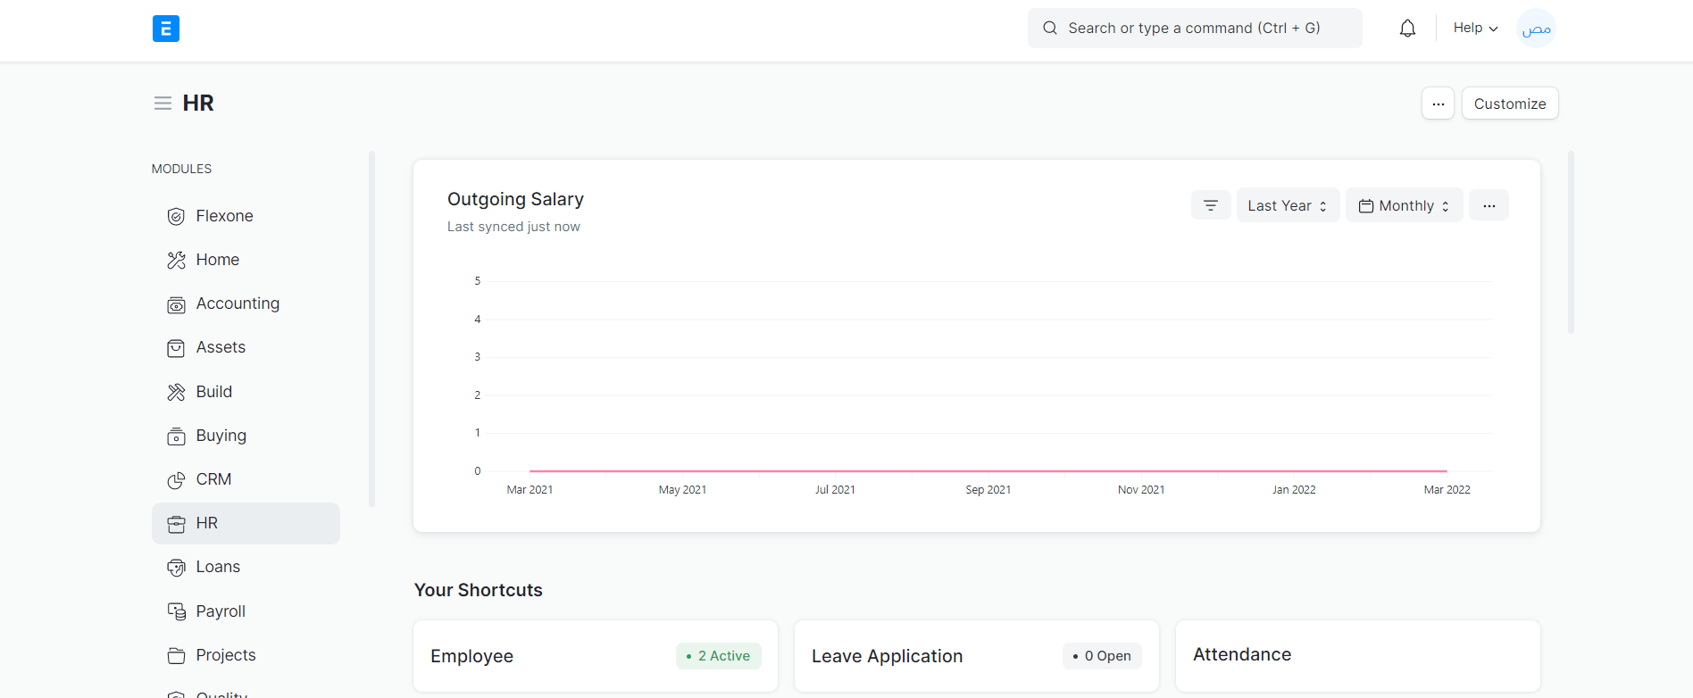Open the CRM pie chart icon
This screenshot has width=1693, height=698.
[x=176, y=480]
